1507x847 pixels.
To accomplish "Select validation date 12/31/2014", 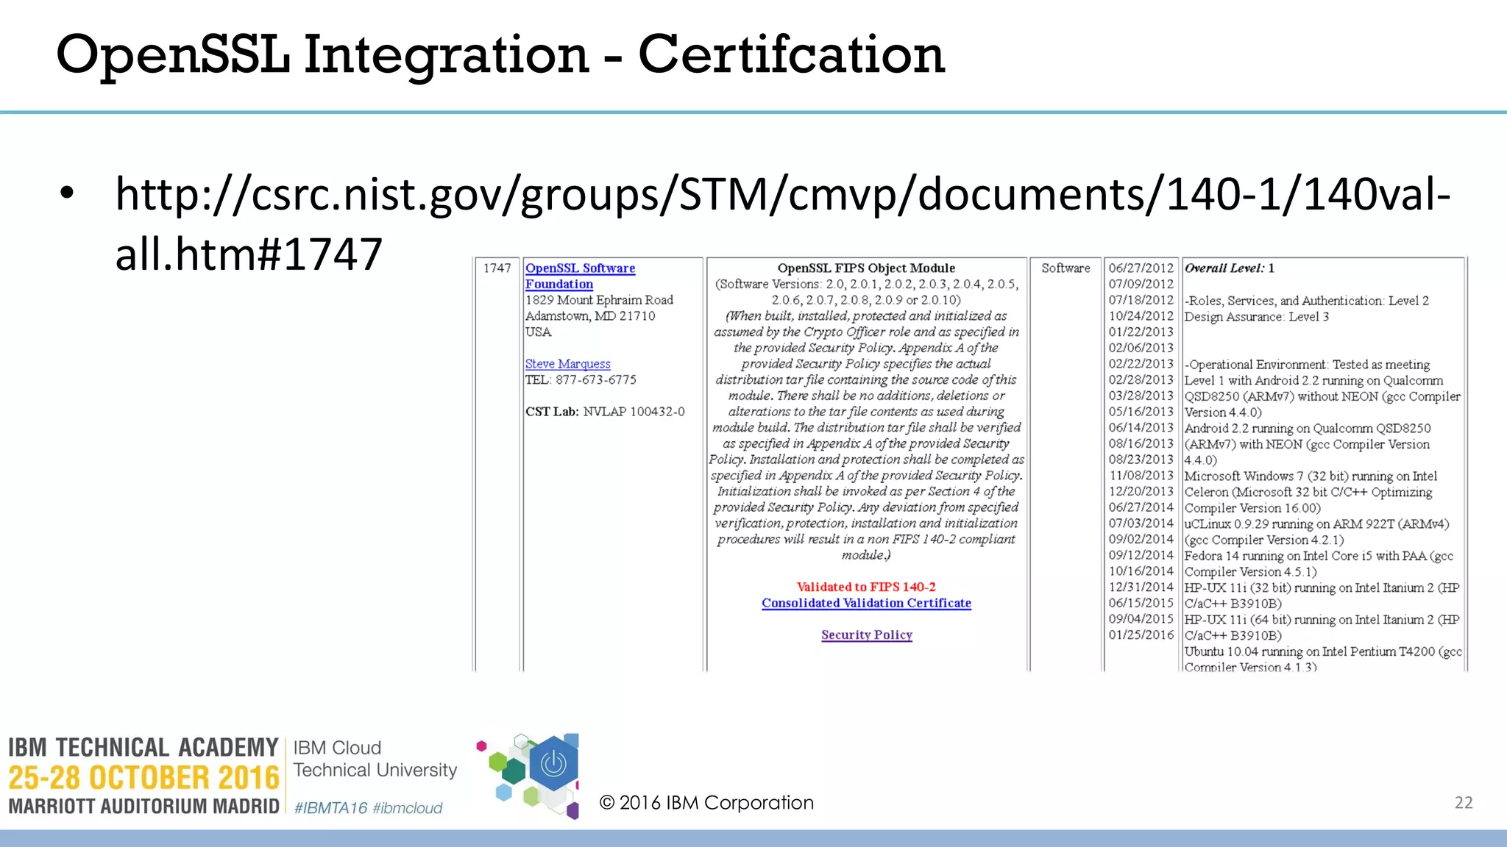I will pyautogui.click(x=1141, y=587).
